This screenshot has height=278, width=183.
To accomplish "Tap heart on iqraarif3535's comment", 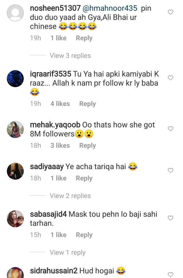I will 171,78.
